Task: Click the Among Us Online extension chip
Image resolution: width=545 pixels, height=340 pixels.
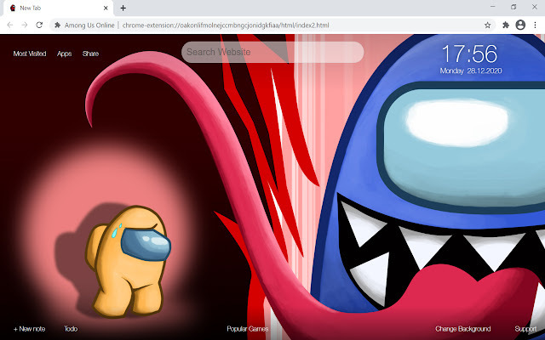Action: [x=85, y=25]
